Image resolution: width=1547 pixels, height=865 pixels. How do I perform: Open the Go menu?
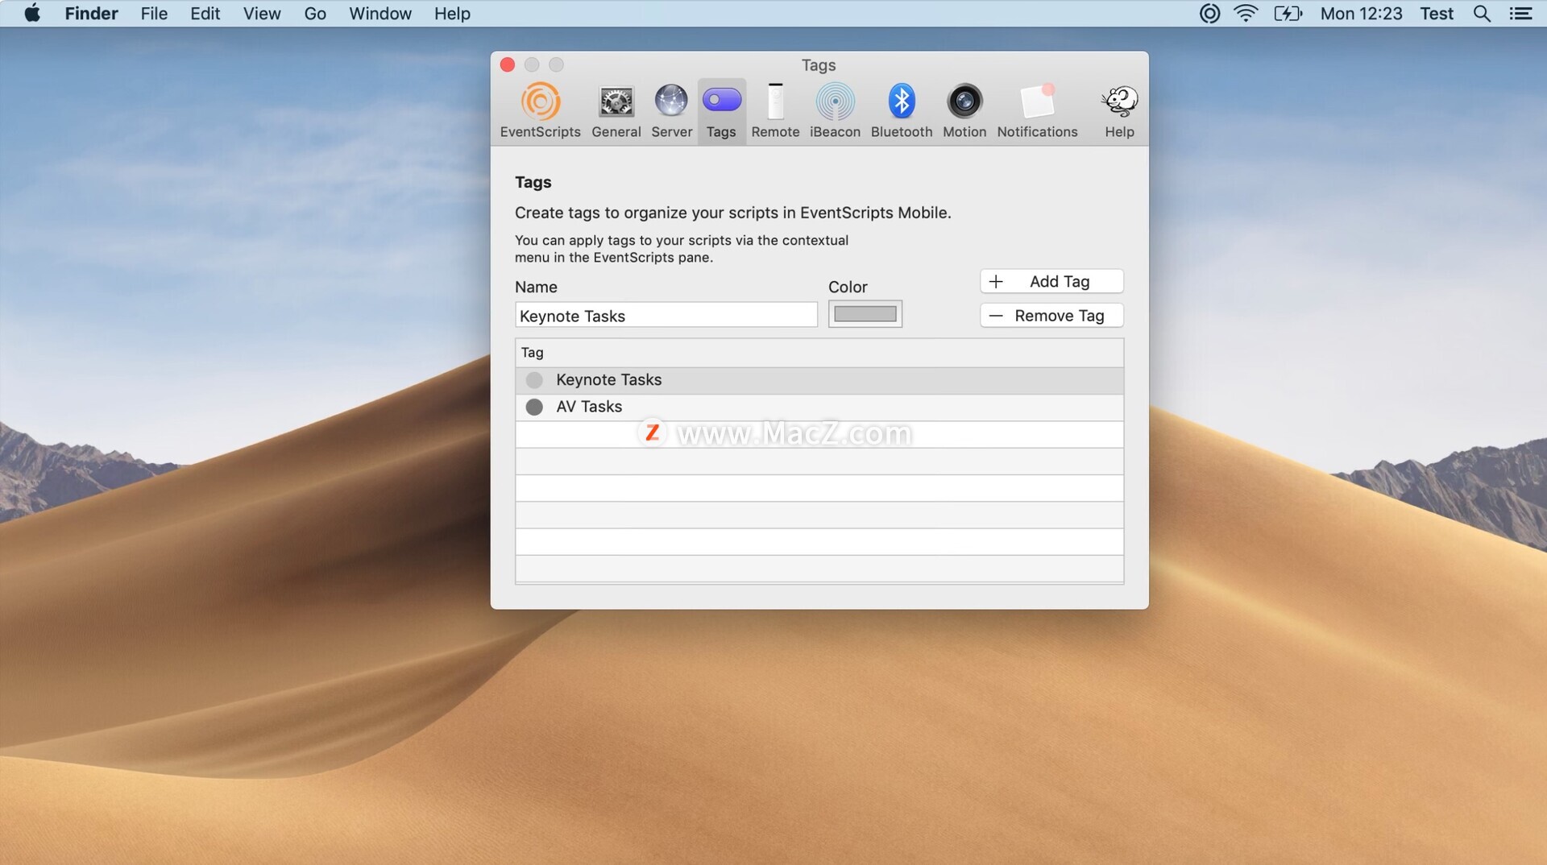315,14
